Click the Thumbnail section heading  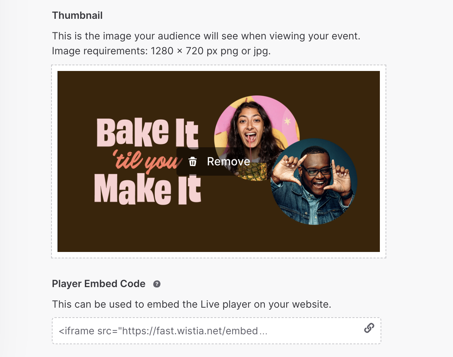click(77, 15)
